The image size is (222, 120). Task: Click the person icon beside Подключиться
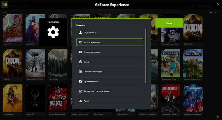81,33
